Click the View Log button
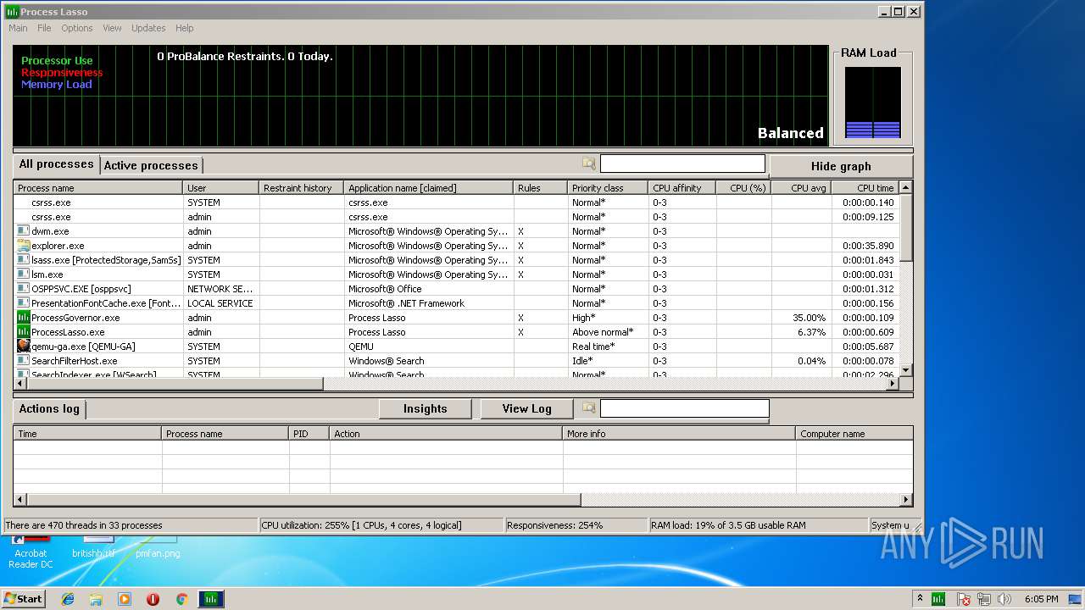 coord(526,408)
